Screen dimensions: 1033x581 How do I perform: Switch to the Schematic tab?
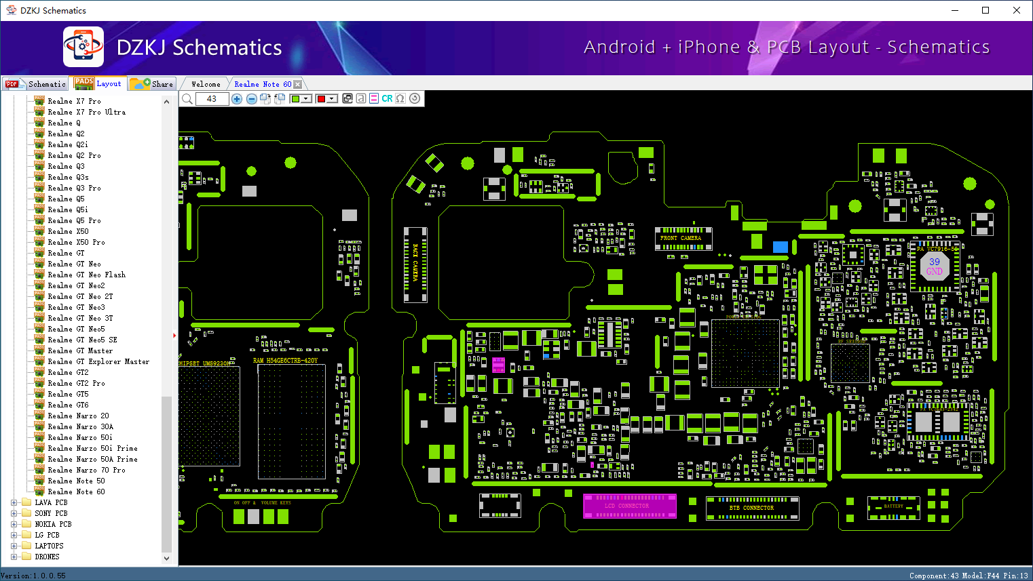[35, 83]
